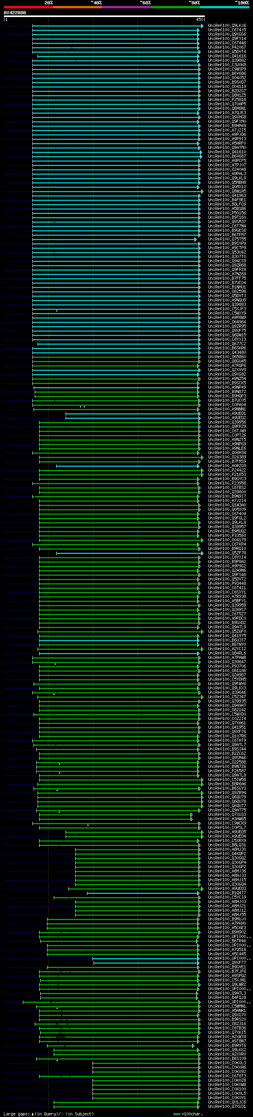Select the UniRef100_C6TJW9 label
The height and width of the screenshot is (1117, 253).
click(x=227, y=431)
